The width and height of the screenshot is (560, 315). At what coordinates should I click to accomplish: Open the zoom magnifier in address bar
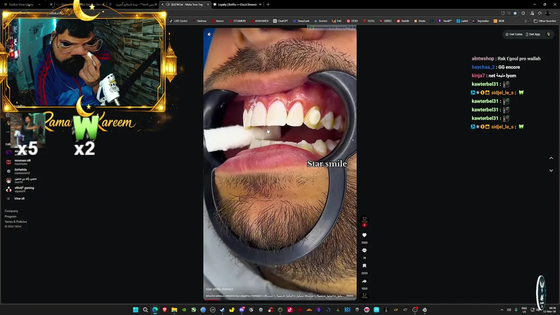509,13
